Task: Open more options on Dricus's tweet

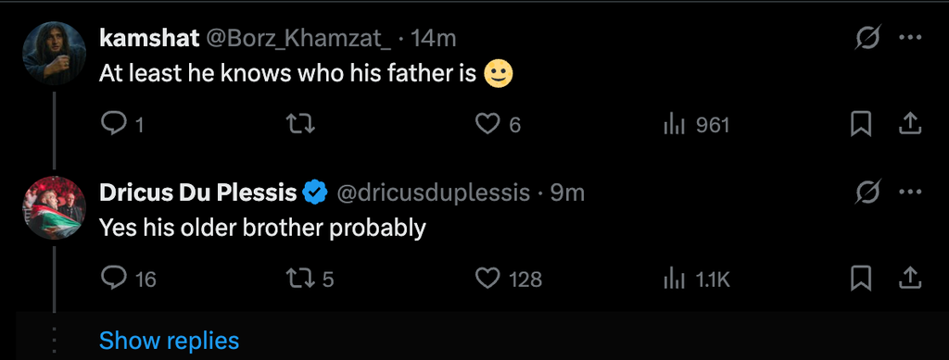Action: 910,192
